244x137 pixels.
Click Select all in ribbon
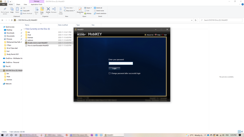(x=99, y=8)
